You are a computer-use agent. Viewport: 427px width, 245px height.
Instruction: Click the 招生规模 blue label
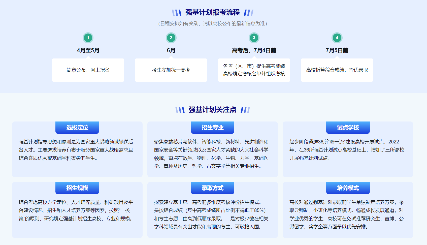[77, 188]
